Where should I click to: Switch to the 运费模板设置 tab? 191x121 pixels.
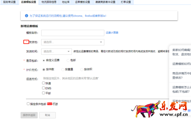(x=29, y=2)
